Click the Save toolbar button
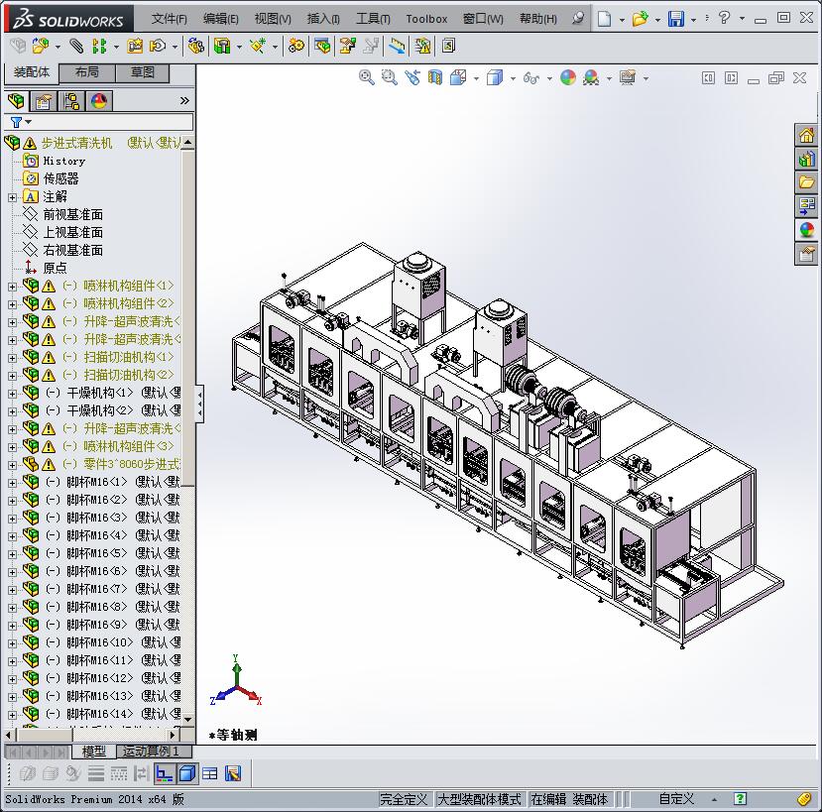This screenshot has height=812, width=822. tap(675, 18)
